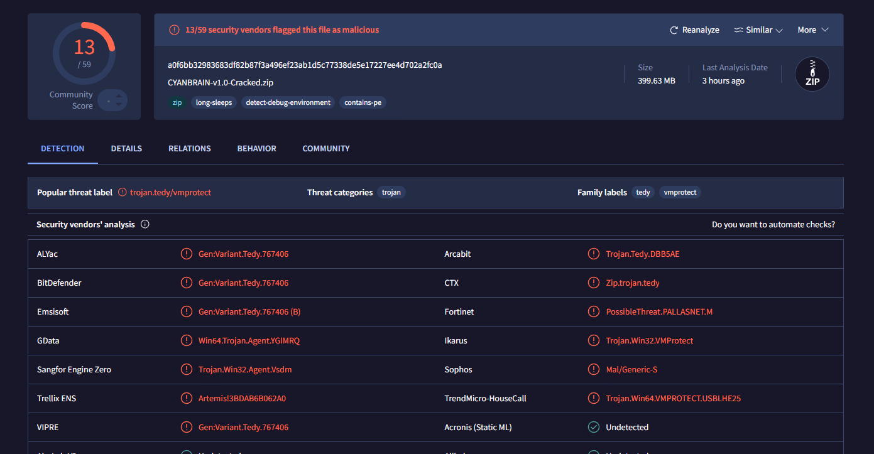Image resolution: width=874 pixels, height=454 pixels.
Task: Click the alert icon for GData detection
Action: (x=186, y=340)
